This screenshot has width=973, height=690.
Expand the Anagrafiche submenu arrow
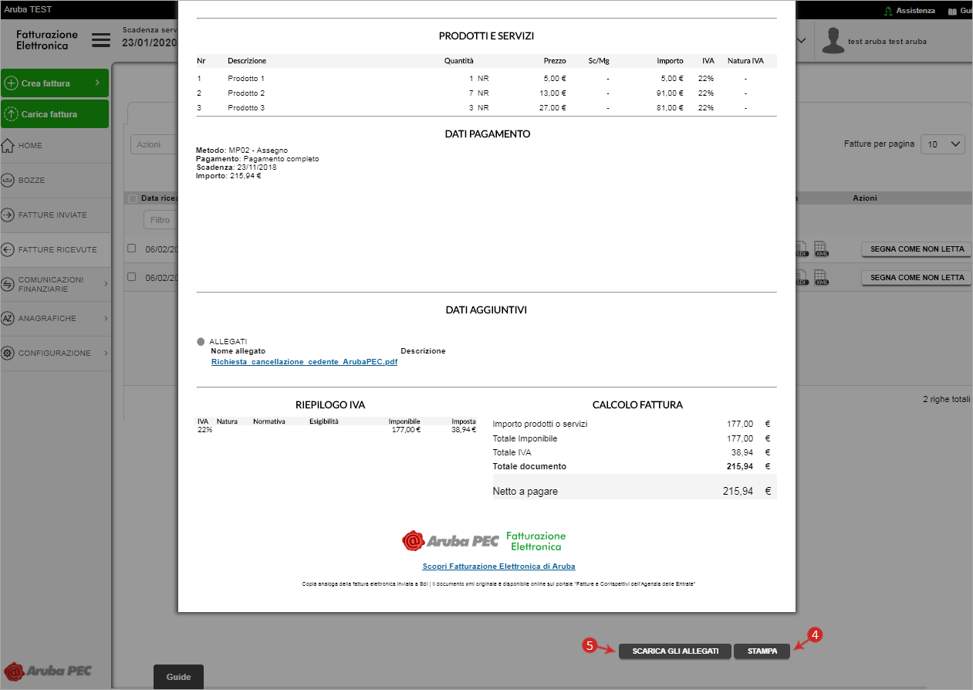click(x=106, y=318)
